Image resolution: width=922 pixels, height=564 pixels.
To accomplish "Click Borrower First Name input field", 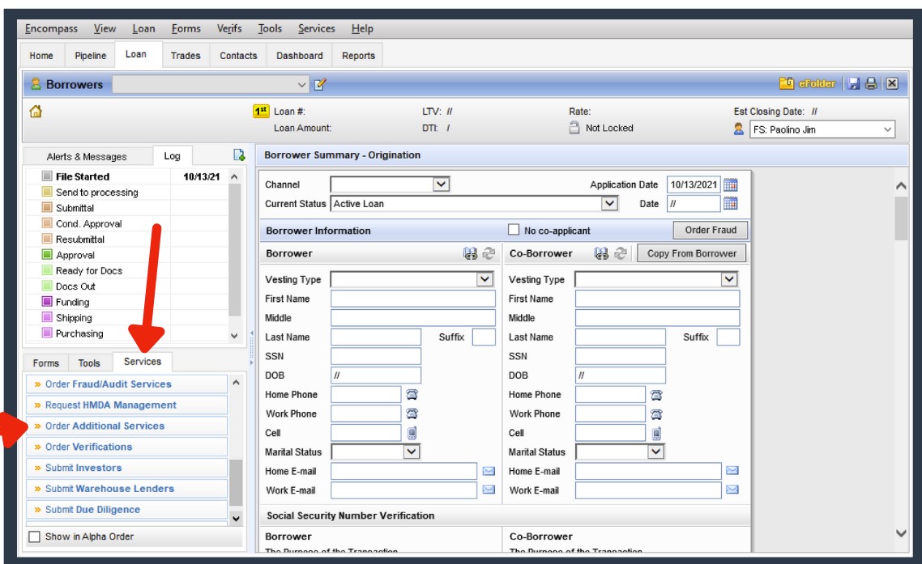I will pos(412,299).
